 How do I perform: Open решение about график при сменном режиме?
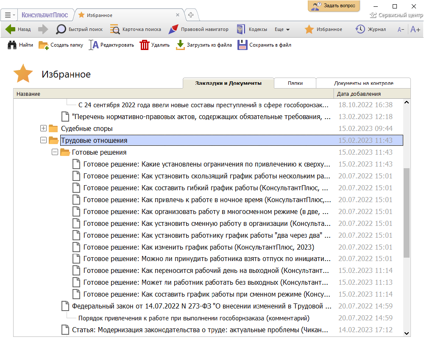point(206,295)
